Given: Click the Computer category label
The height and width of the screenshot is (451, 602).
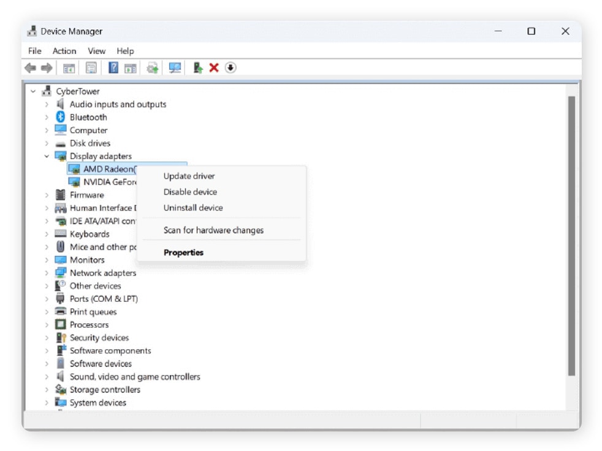Looking at the screenshot, I should point(88,130).
